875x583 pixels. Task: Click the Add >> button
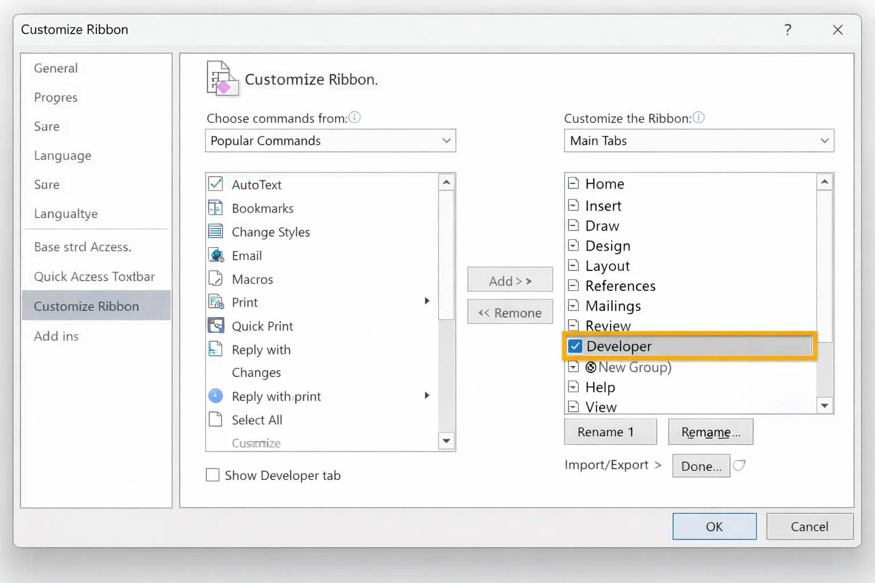[x=510, y=280]
